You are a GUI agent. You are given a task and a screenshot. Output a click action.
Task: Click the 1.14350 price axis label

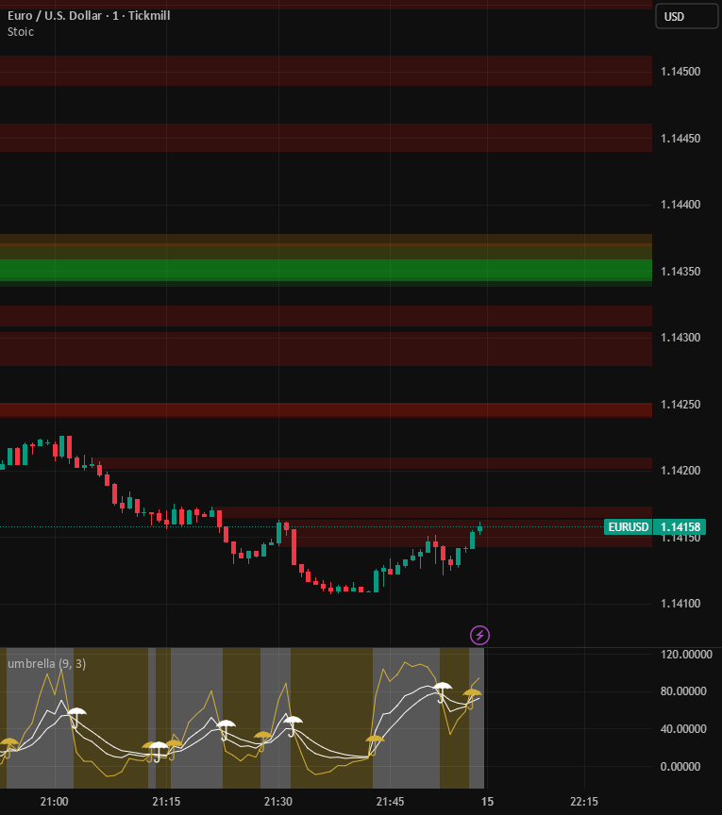(680, 272)
